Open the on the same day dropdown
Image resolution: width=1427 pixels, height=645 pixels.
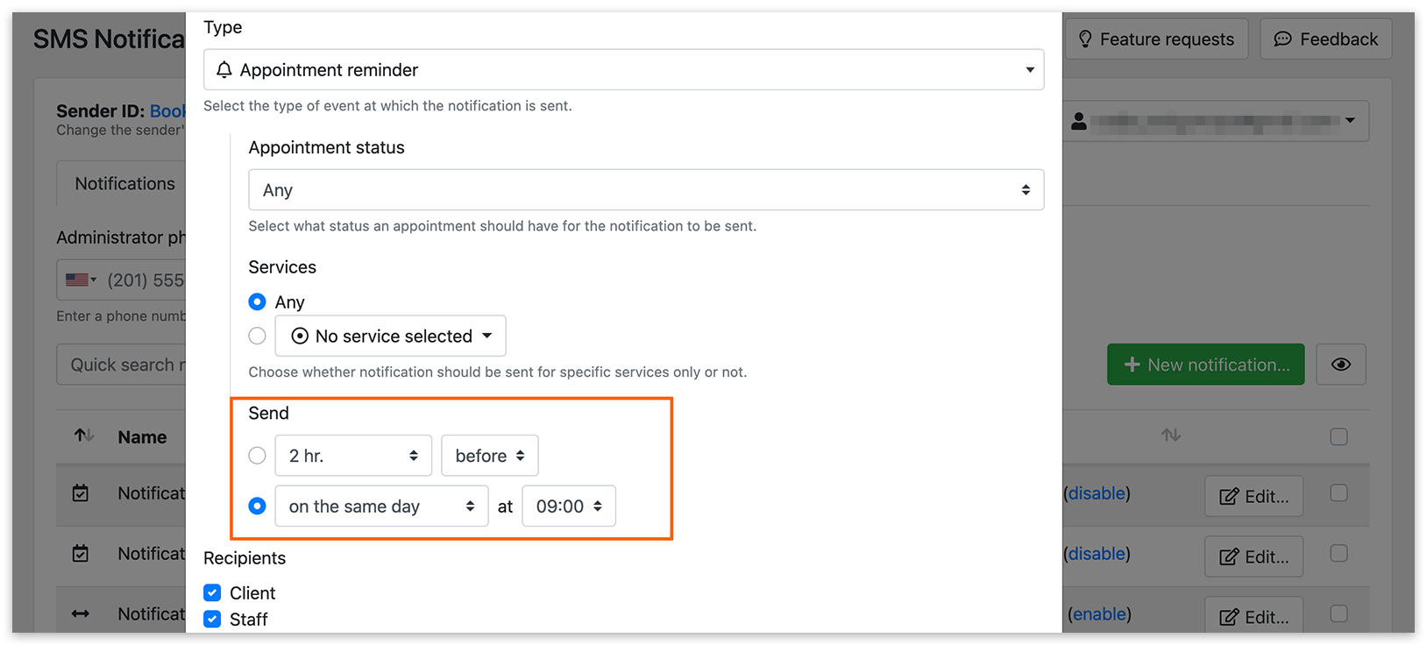click(380, 506)
